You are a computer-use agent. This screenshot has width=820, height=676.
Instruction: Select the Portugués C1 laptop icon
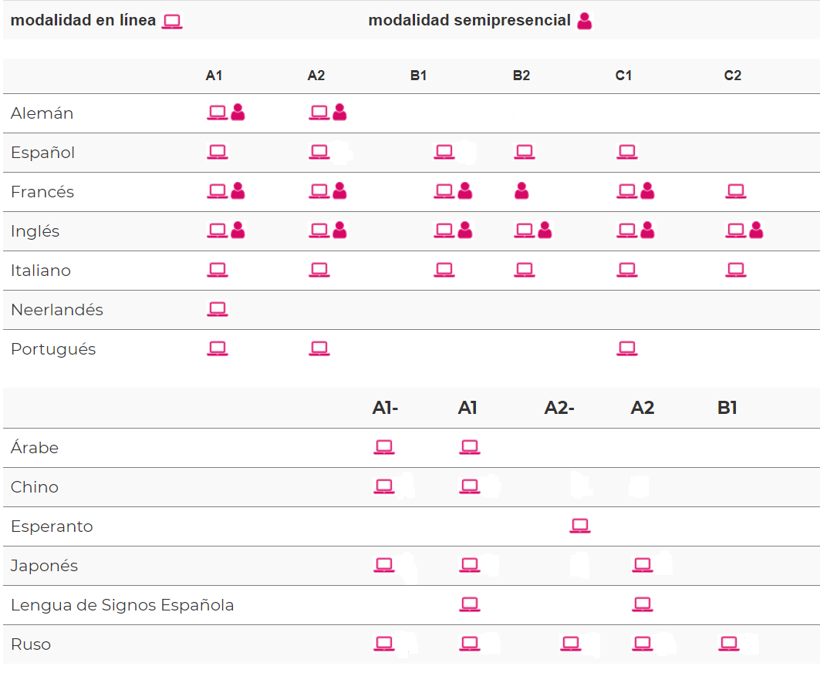click(627, 349)
